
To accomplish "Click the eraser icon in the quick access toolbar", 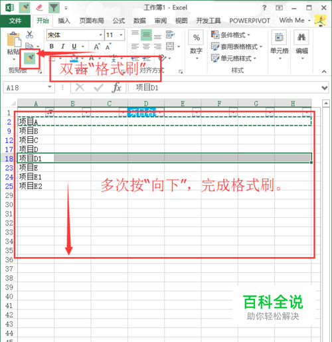I will pyautogui.click(x=39, y=8).
